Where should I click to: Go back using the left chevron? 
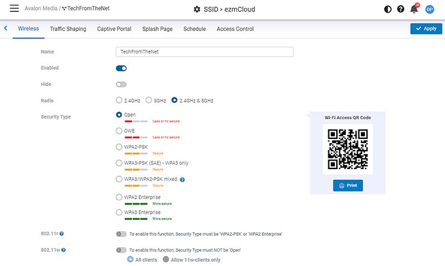[6, 28]
